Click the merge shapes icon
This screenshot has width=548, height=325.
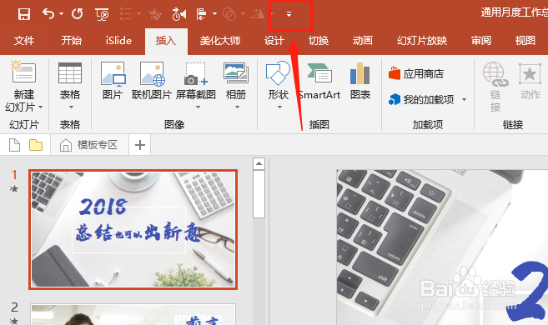(x=229, y=14)
